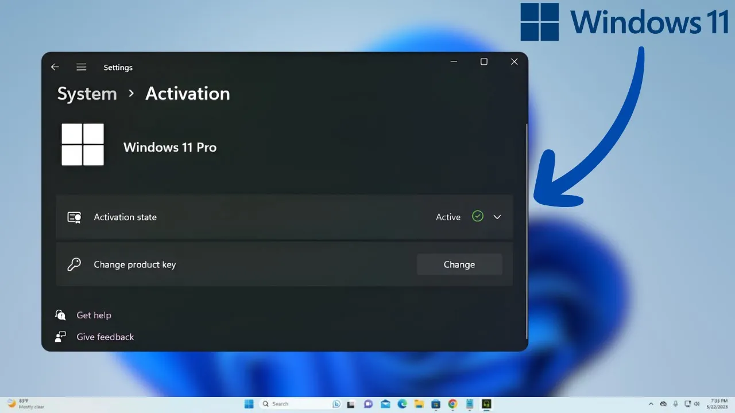Click the taskbar Search box
The image size is (735, 413).
pos(300,404)
